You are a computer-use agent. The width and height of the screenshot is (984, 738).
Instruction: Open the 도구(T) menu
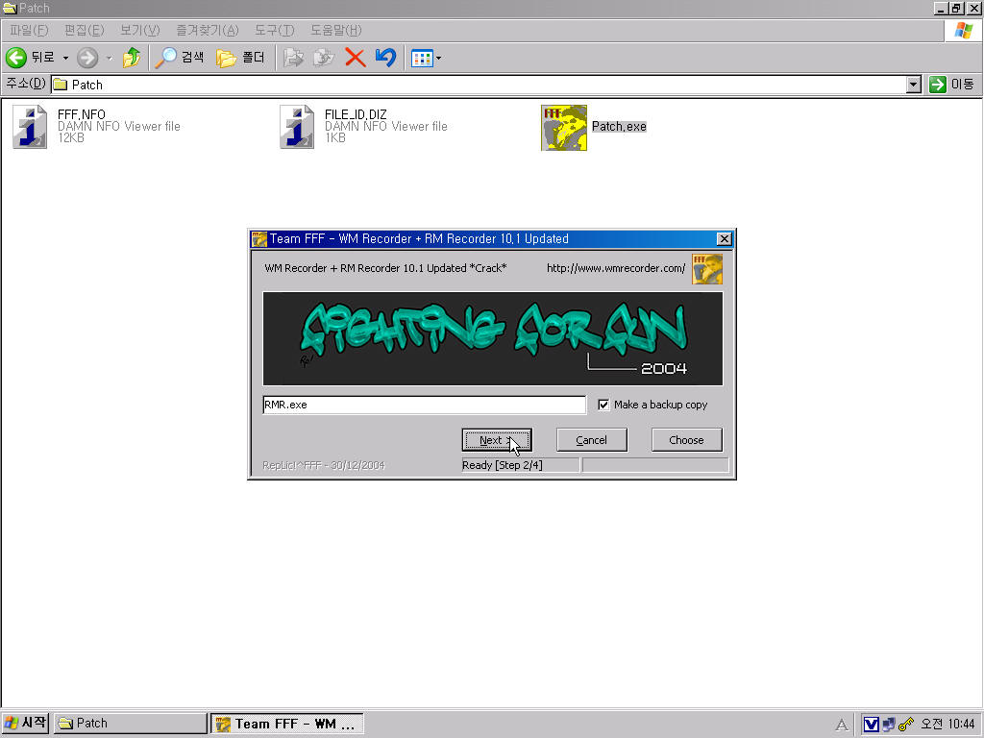(x=274, y=31)
